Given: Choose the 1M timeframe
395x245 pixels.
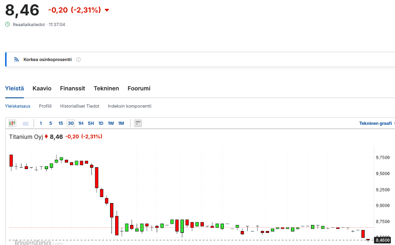Looking at the screenshot, I should [121, 123].
